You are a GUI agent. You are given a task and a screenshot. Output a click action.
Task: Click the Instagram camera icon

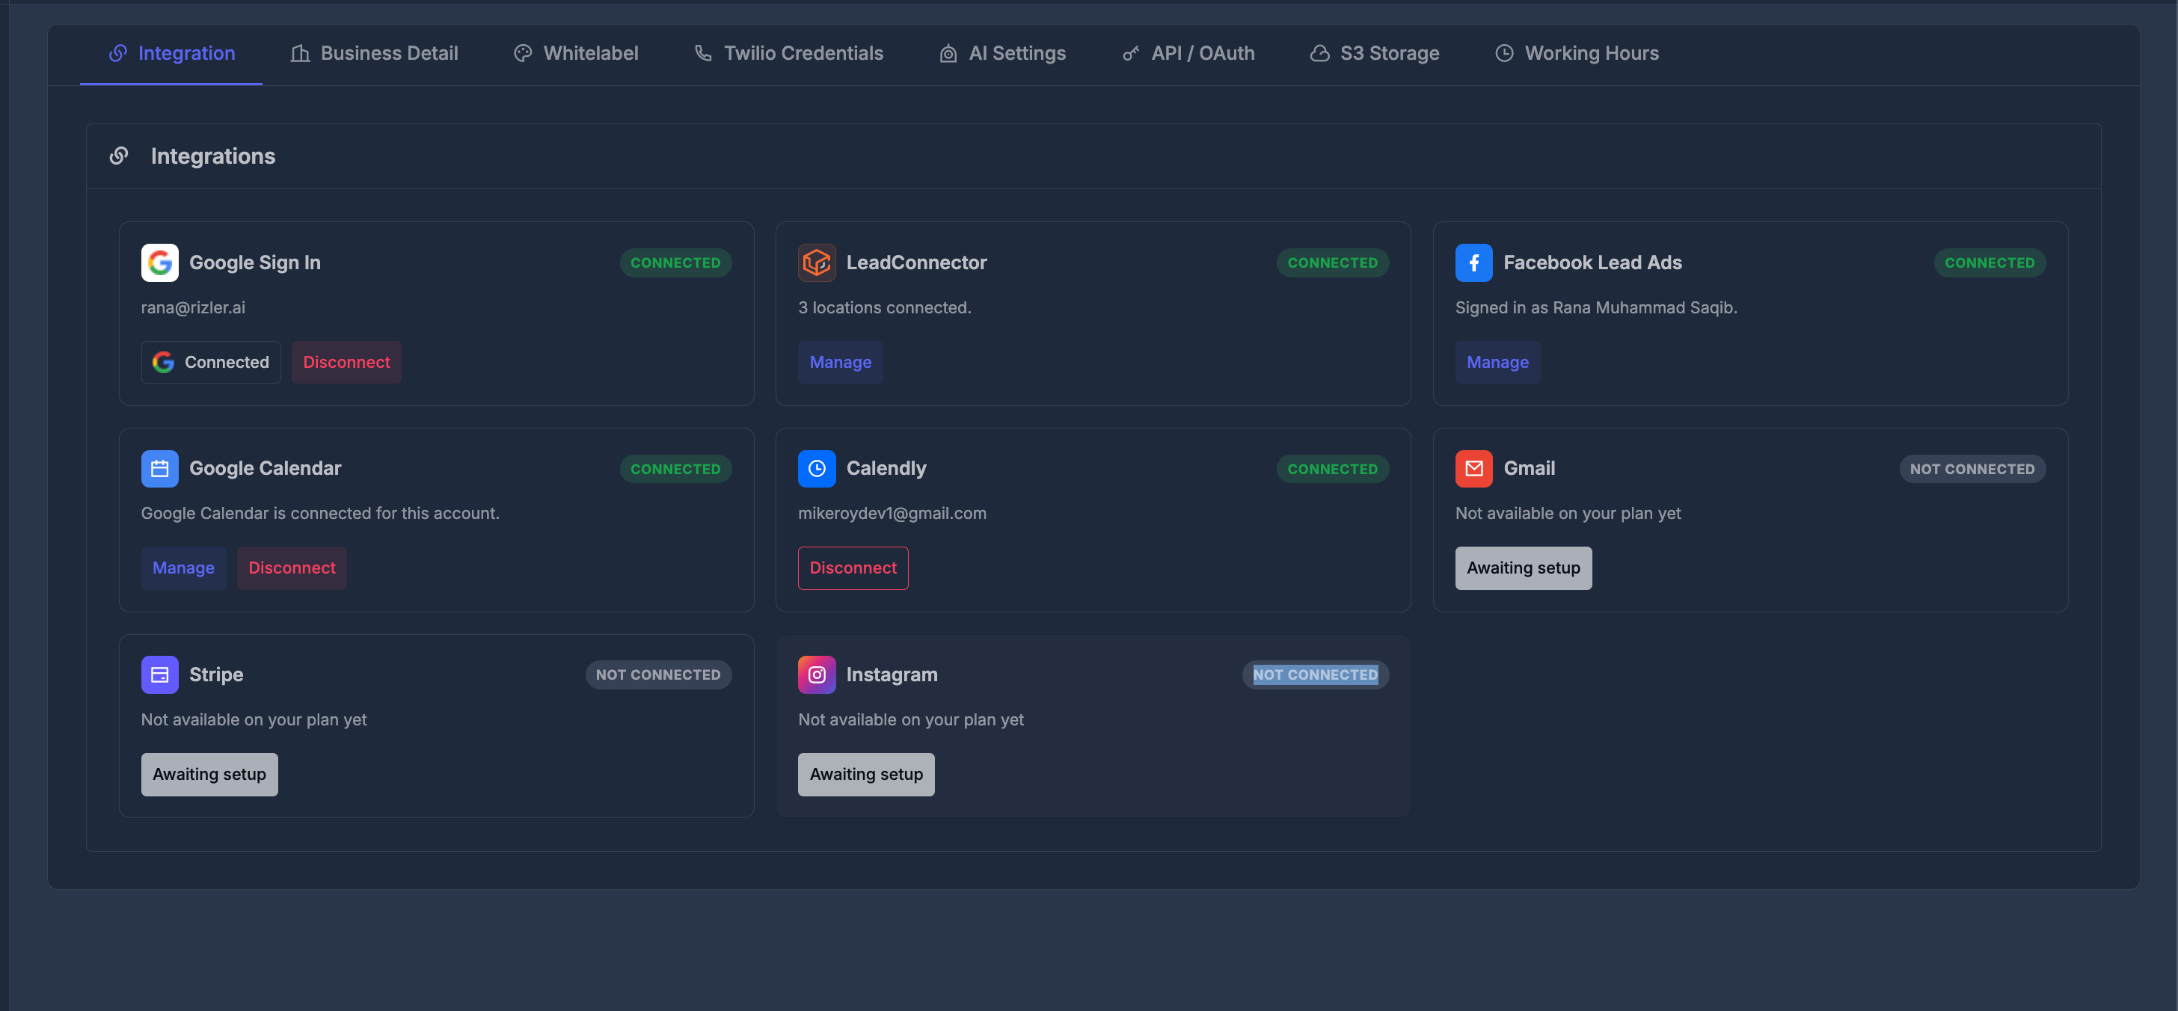(x=817, y=674)
